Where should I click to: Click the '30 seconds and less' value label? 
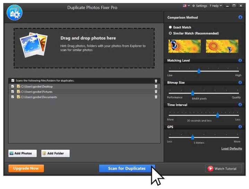point(199,121)
